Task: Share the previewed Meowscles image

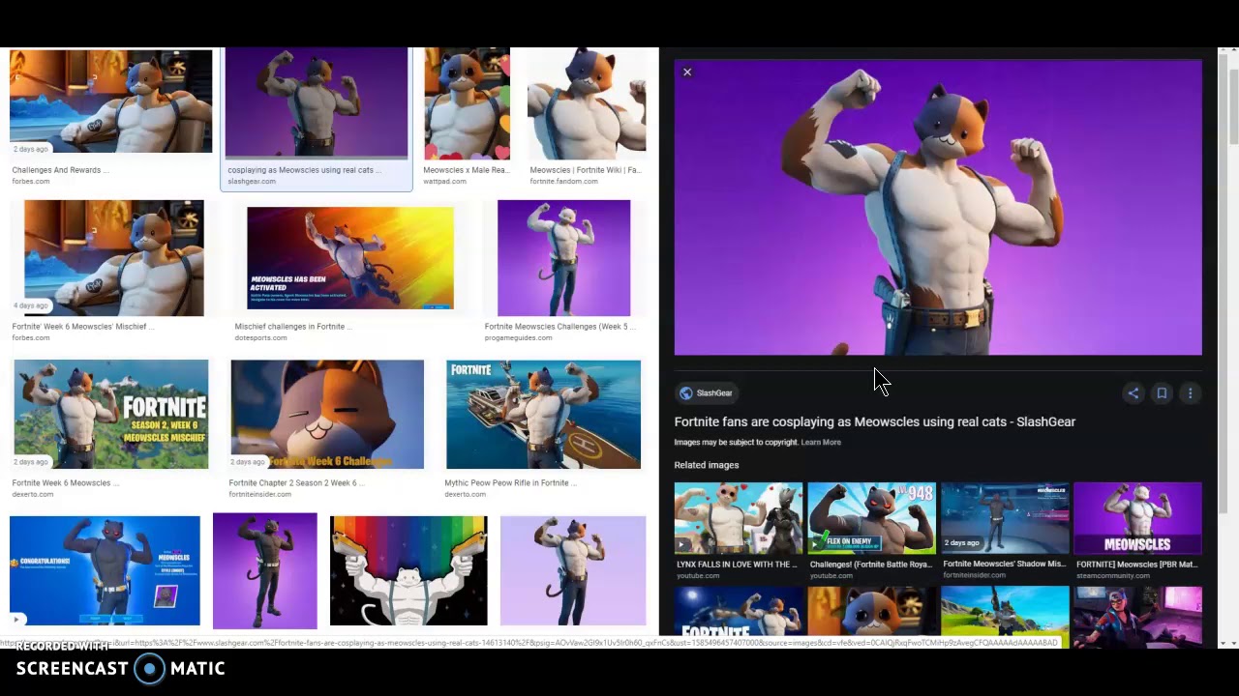Action: point(1133,393)
